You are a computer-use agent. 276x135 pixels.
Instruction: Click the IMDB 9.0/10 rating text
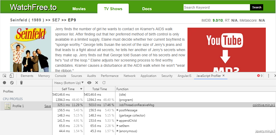pyautogui.click(x=212, y=20)
